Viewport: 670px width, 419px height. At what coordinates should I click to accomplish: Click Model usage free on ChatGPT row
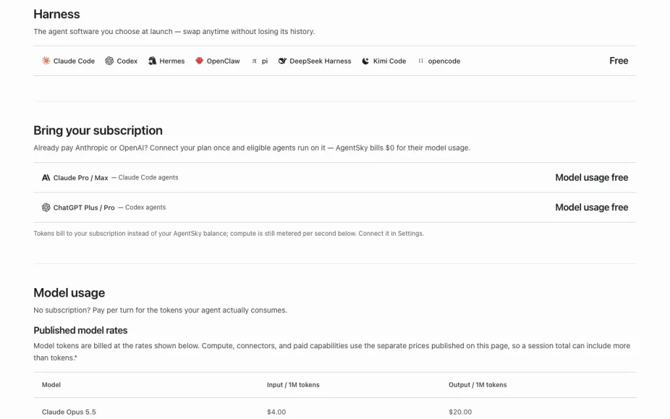(591, 208)
